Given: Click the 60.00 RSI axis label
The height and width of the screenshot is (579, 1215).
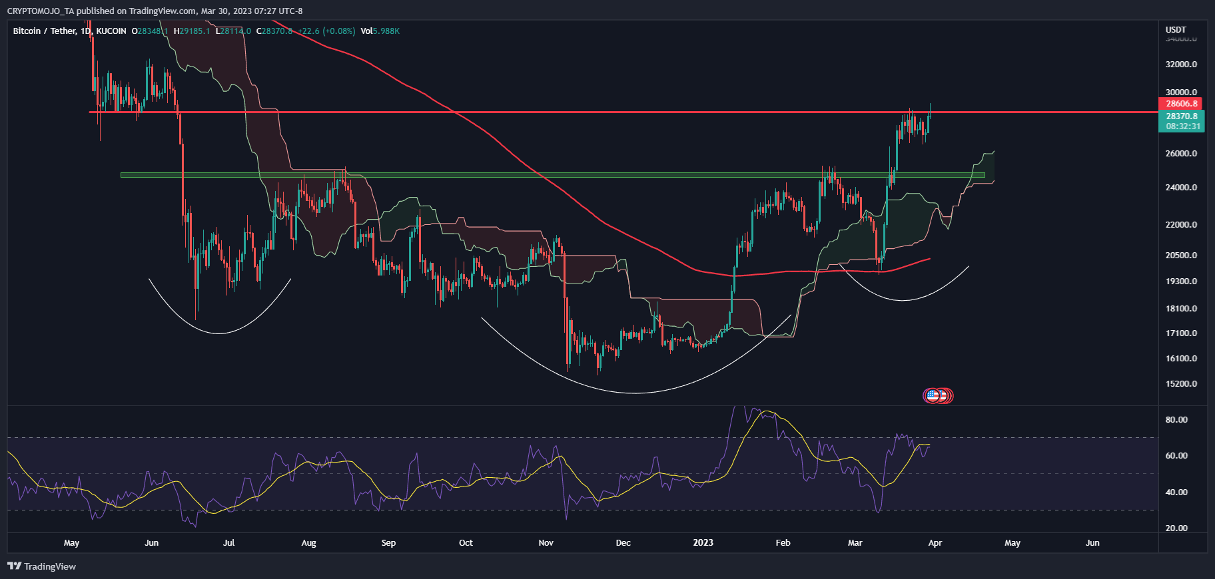Looking at the screenshot, I should (1176, 456).
